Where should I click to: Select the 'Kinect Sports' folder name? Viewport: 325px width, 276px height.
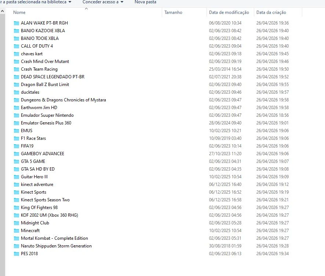[x=34, y=192]
